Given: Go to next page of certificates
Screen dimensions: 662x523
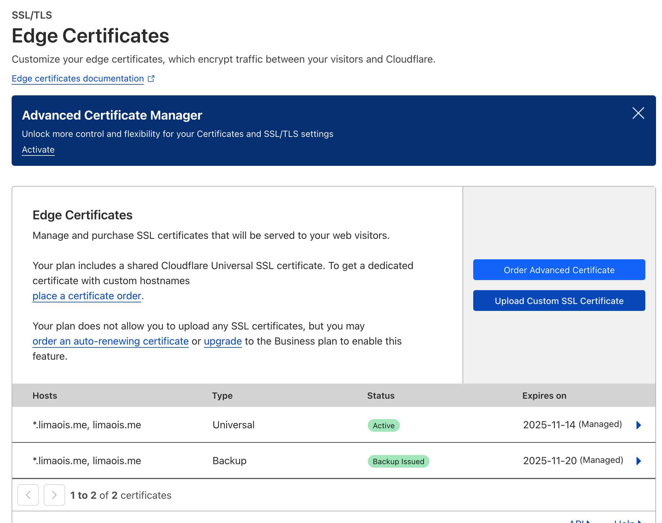Looking at the screenshot, I should 54,495.
